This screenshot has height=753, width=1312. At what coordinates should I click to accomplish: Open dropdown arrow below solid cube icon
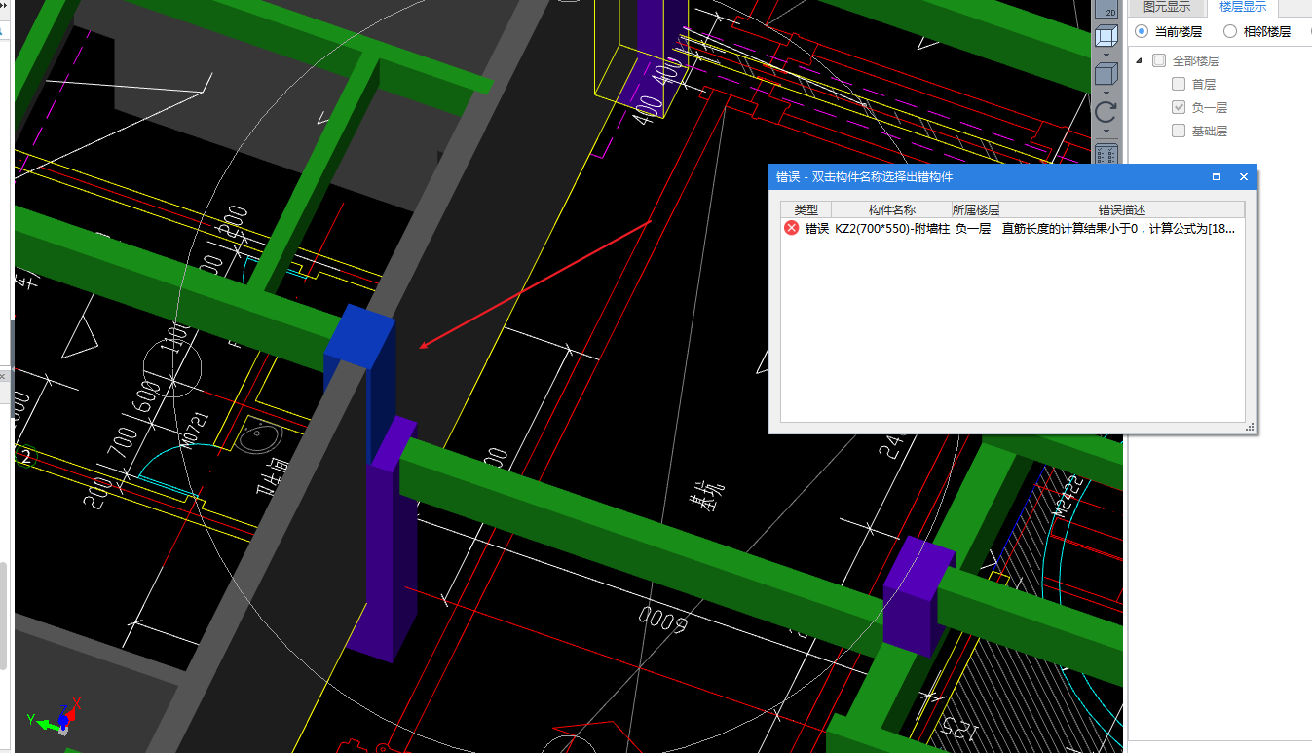(x=1106, y=92)
